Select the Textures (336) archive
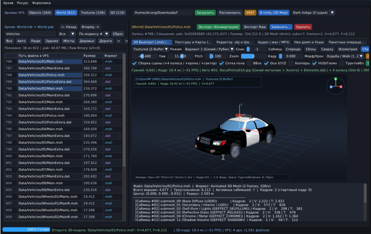This screenshot has width=371, height=234. [x=93, y=13]
